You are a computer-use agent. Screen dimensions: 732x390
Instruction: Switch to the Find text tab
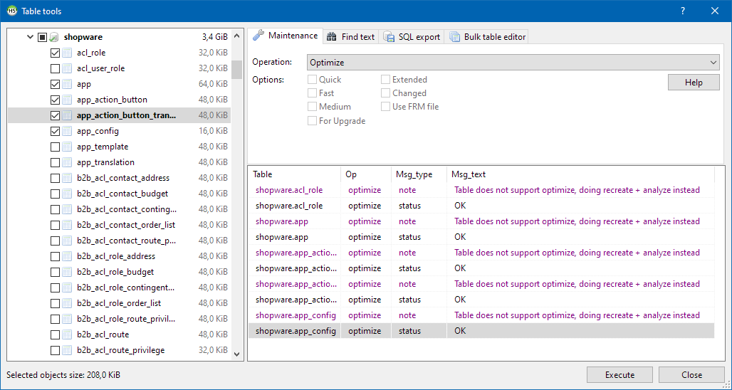click(x=351, y=37)
